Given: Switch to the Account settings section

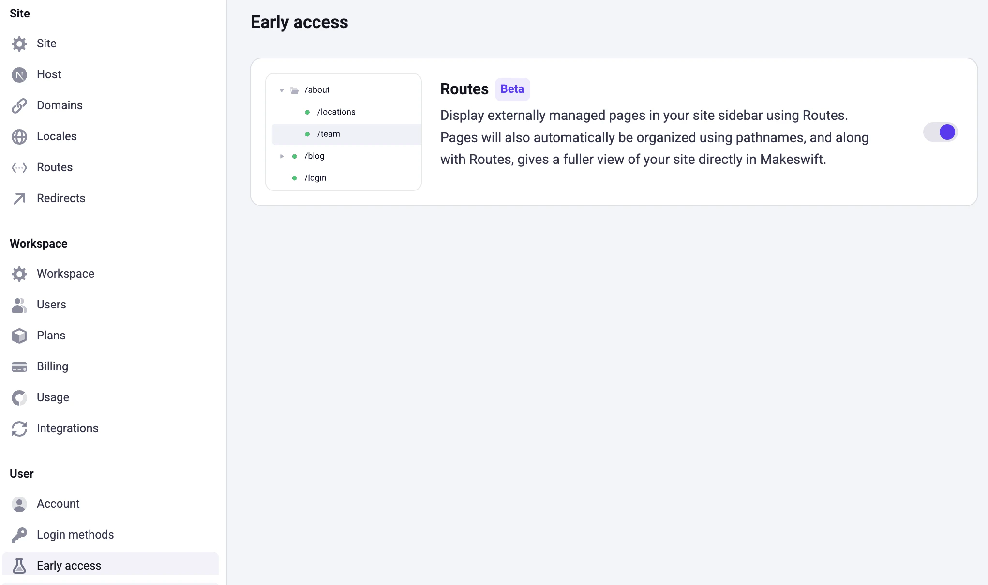Looking at the screenshot, I should (x=58, y=504).
